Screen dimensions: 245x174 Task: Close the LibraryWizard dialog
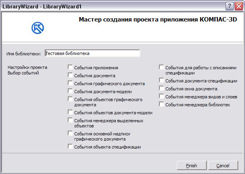pos(239,6)
